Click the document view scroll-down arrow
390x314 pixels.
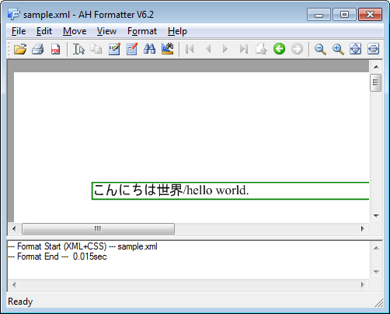(x=376, y=215)
